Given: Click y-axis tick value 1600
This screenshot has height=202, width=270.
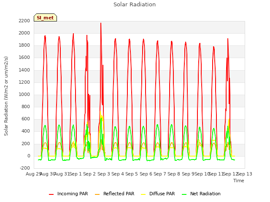Looking at the screenshot, I should tap(24, 58).
